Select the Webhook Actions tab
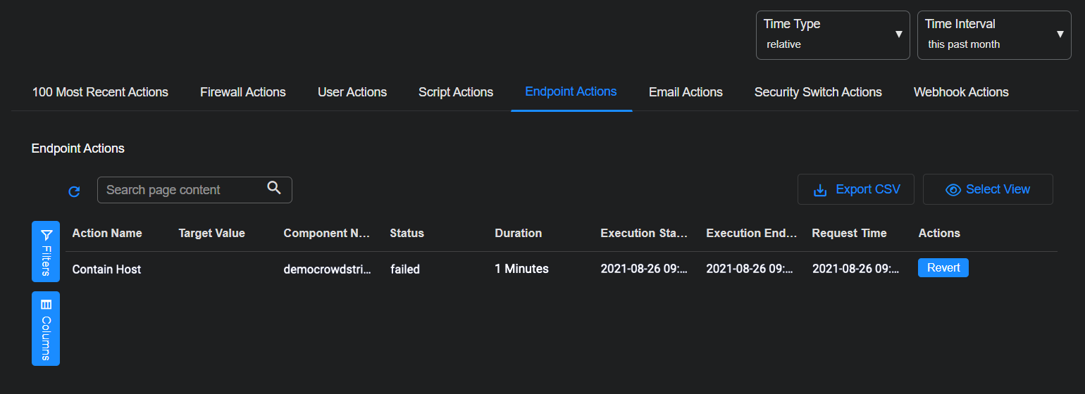The height and width of the screenshot is (394, 1085). coord(961,92)
